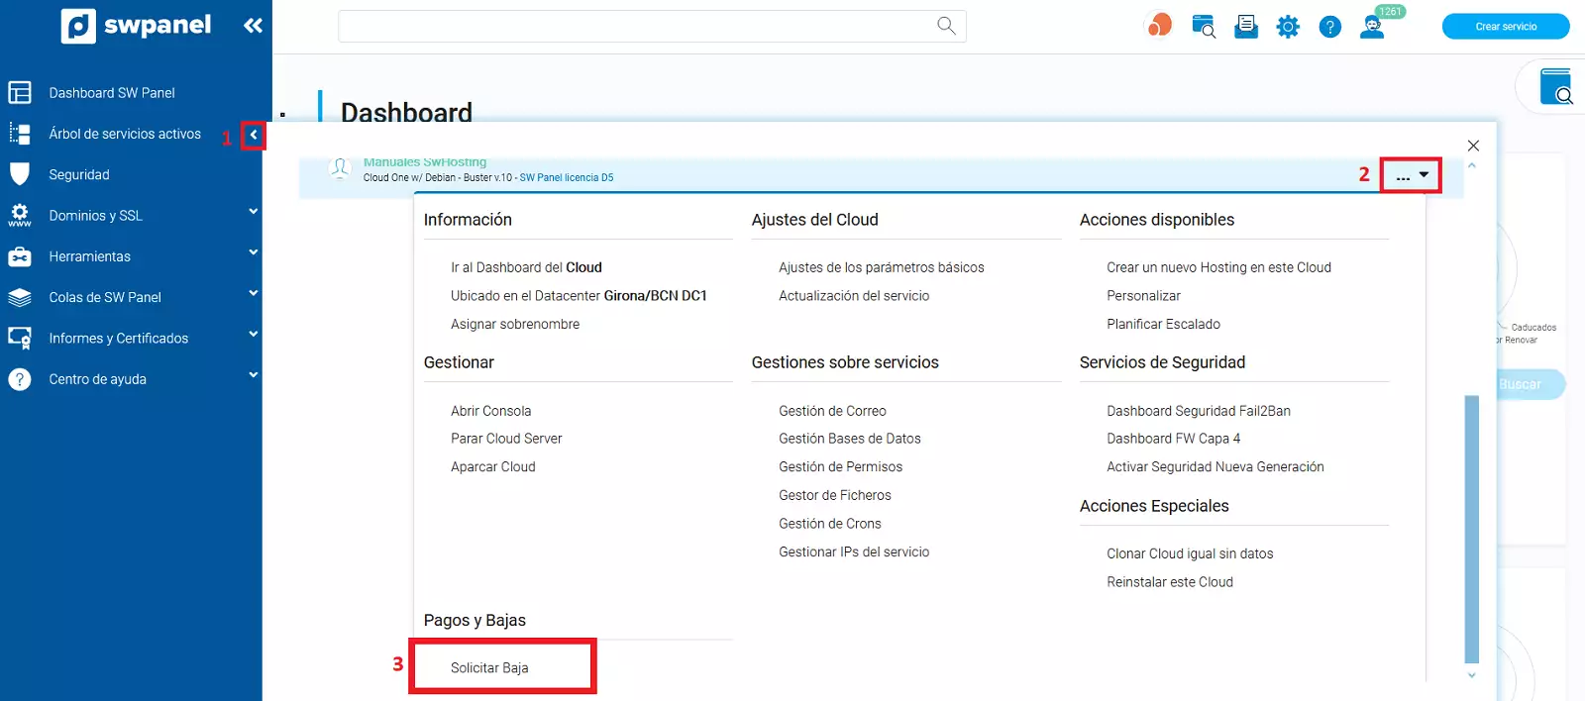Select Solicitar Baja under Pagos y Bajas

(489, 667)
